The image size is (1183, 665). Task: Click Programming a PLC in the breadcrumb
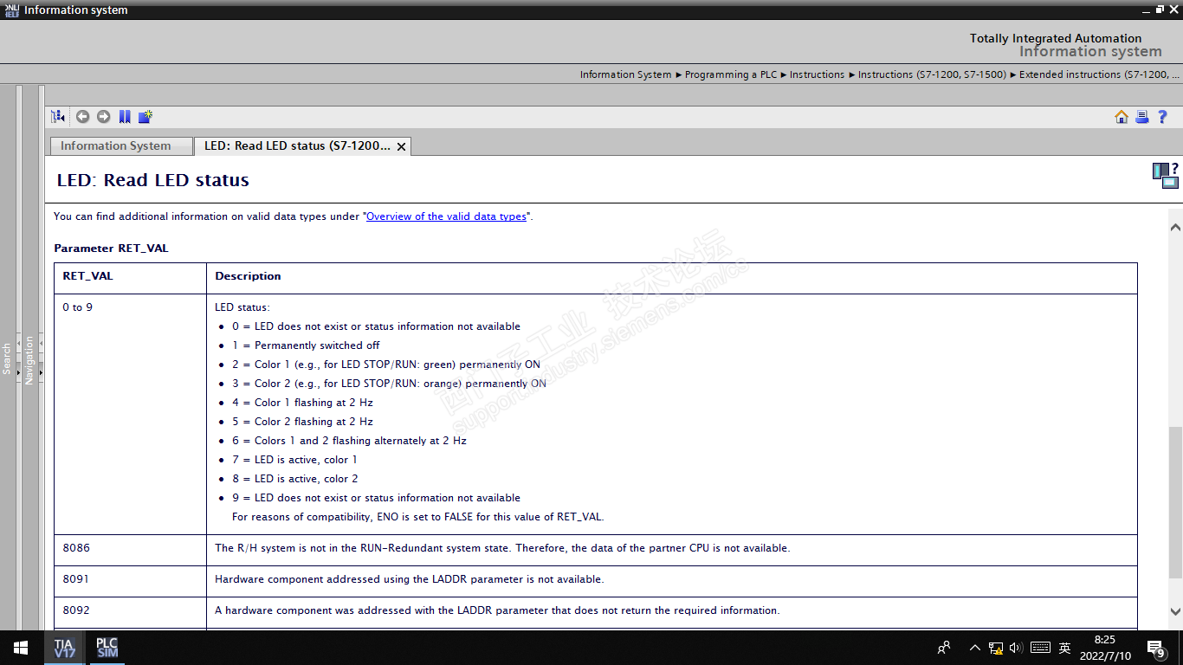(x=731, y=74)
